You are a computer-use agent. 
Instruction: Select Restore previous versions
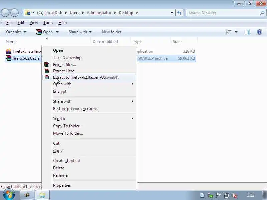tap(89, 109)
